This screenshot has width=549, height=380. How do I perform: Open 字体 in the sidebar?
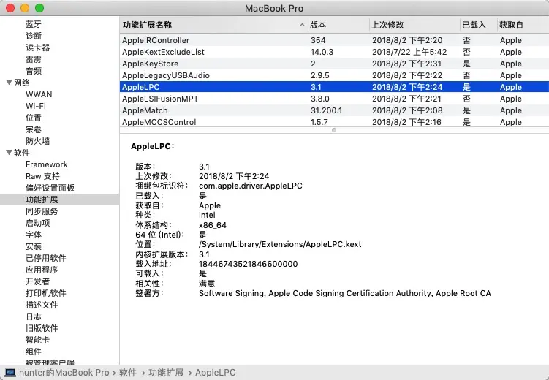click(34, 235)
